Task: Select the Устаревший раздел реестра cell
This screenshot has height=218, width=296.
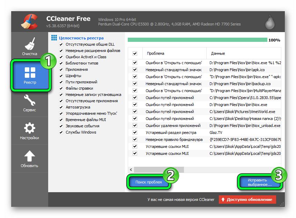Action: (x=171, y=133)
